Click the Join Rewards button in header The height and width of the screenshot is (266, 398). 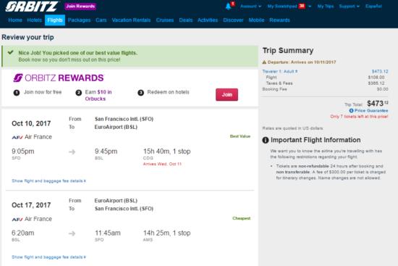click(80, 7)
